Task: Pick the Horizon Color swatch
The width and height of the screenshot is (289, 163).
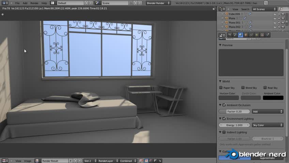Action: coord(229,98)
